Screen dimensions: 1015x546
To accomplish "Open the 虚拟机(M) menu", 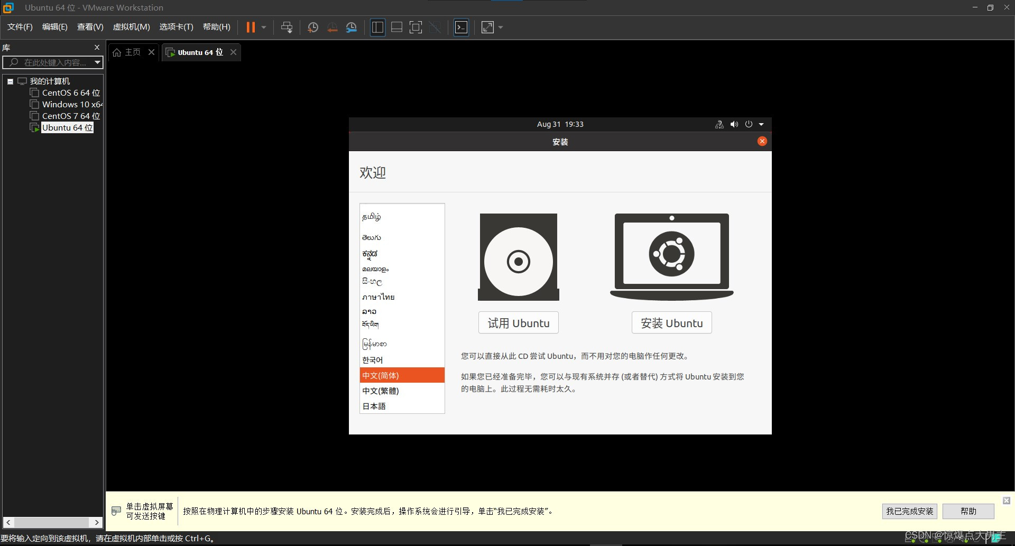I will click(132, 27).
